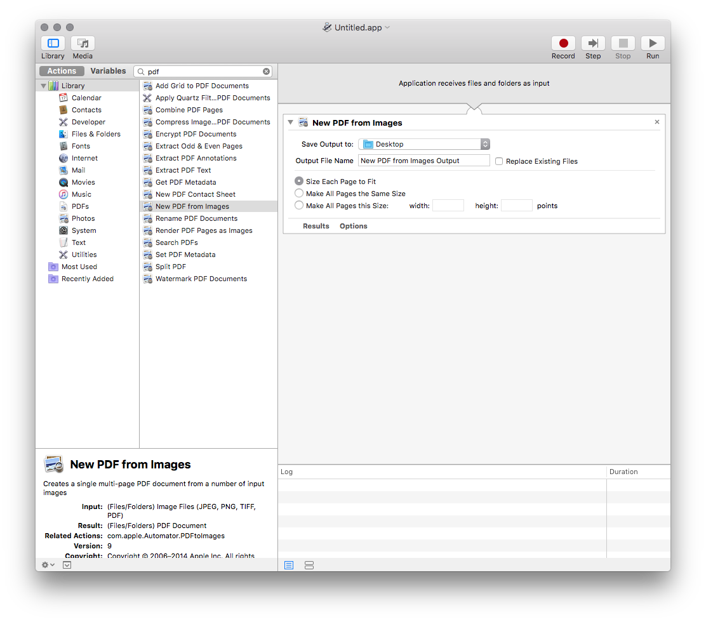The height and width of the screenshot is (622, 706).
Task: Hide the description pane toggle icon
Action: tap(67, 565)
